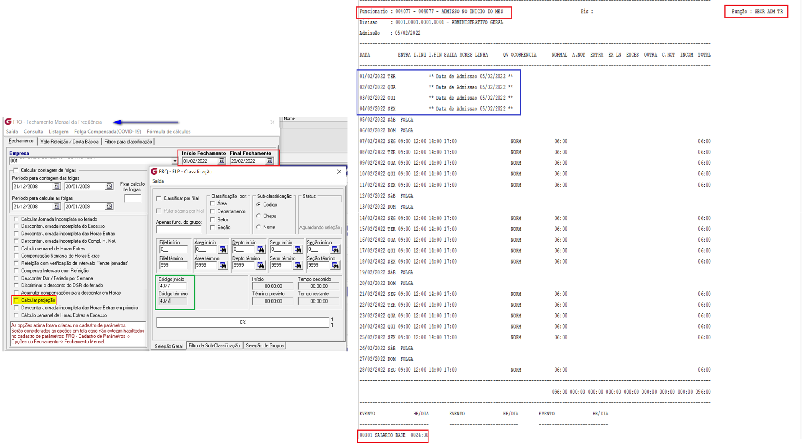This screenshot has width=803, height=447.
Task: Click binoculars search icon for Depto início
Action: 260,250
